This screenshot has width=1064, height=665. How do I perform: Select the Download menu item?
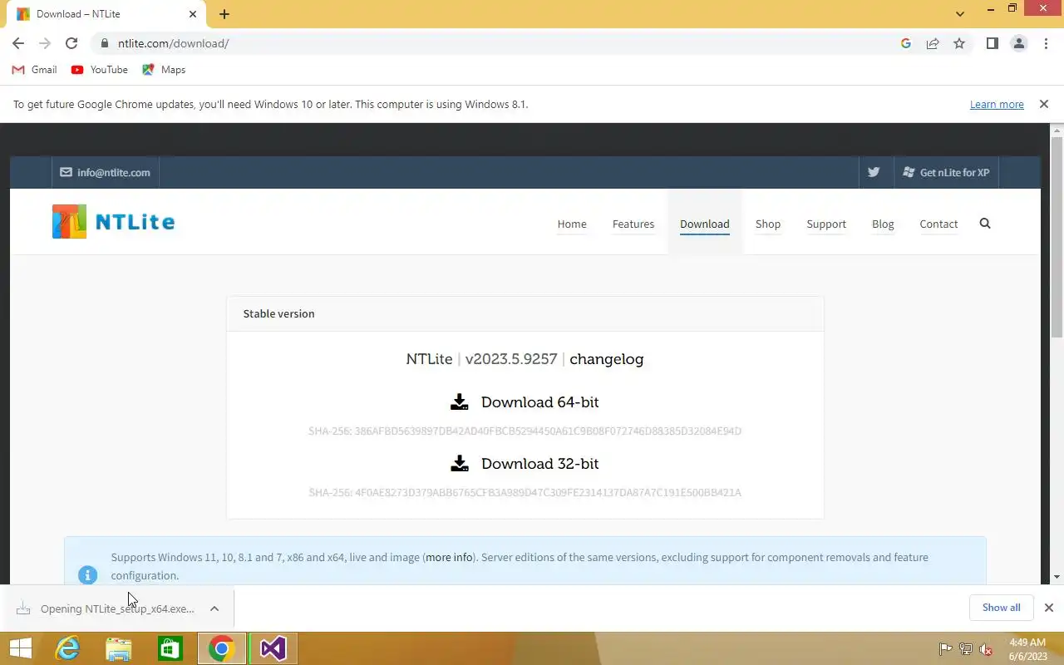[x=705, y=224]
